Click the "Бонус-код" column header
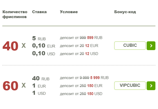 125,12
